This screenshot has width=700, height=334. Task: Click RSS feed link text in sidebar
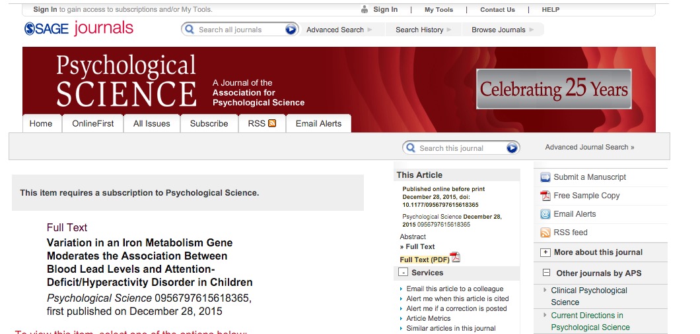tap(571, 233)
